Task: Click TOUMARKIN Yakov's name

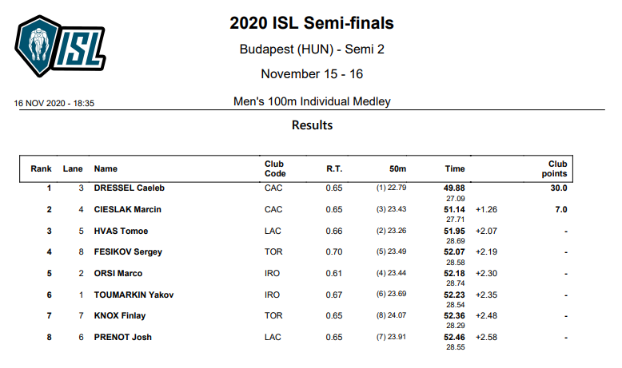Action: 134,295
